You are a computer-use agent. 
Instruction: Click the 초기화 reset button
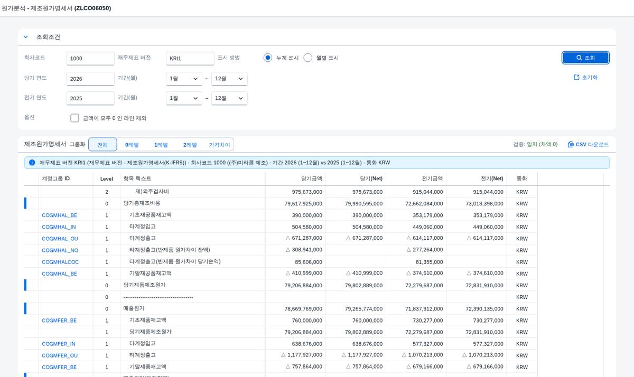click(585, 77)
